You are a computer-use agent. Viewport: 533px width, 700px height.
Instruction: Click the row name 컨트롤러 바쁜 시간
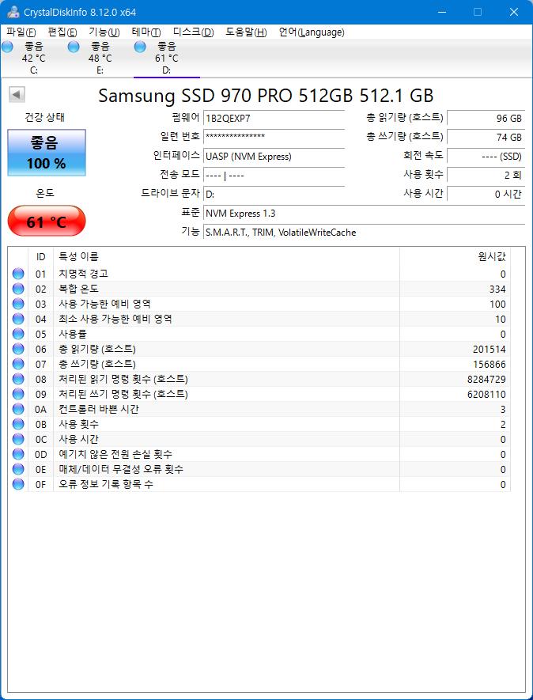[99, 409]
